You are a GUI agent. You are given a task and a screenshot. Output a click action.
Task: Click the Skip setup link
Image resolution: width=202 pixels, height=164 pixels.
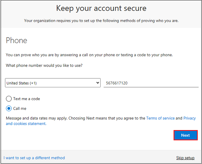(185, 158)
